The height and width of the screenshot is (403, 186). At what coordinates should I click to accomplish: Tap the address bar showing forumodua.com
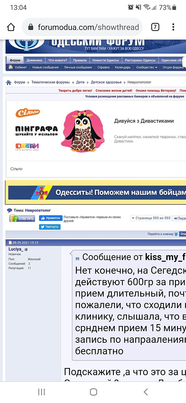(83, 27)
